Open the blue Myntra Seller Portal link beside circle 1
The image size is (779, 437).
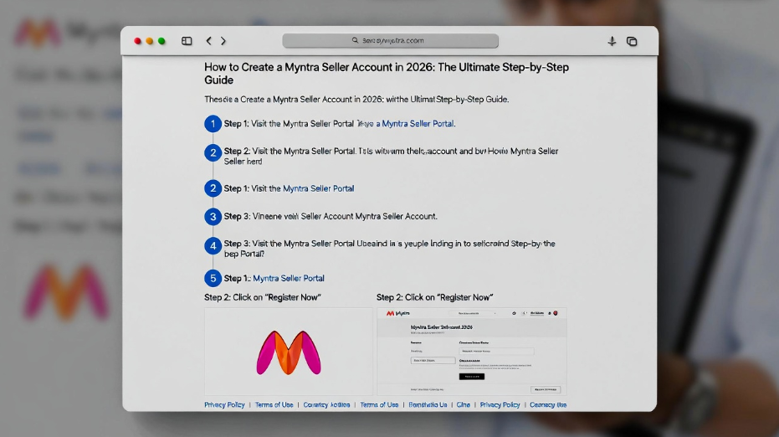[x=418, y=124]
